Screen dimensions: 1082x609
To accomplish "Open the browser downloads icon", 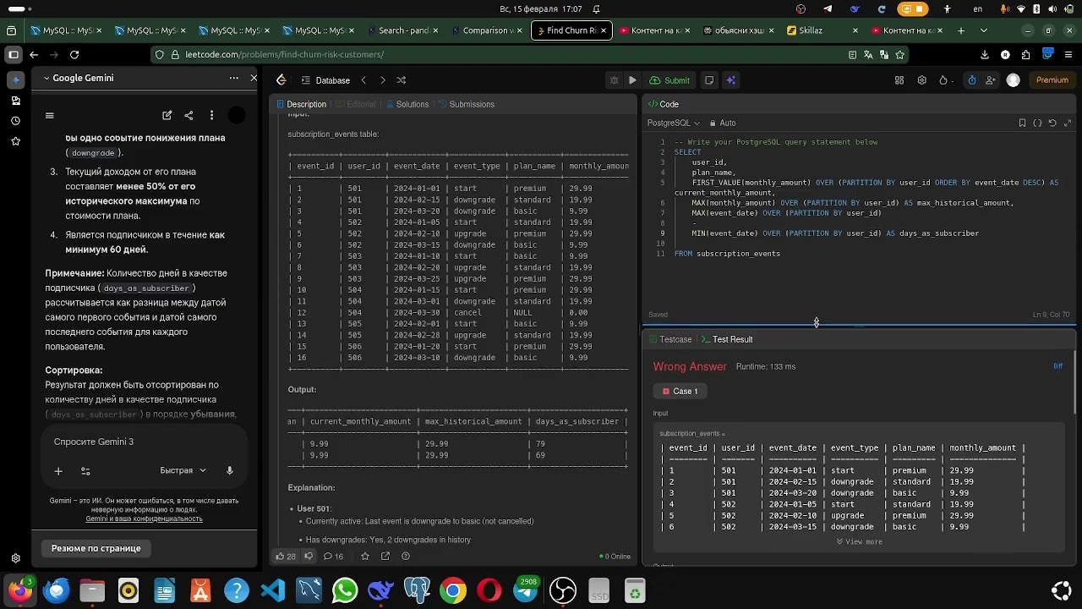I will pos(985,54).
